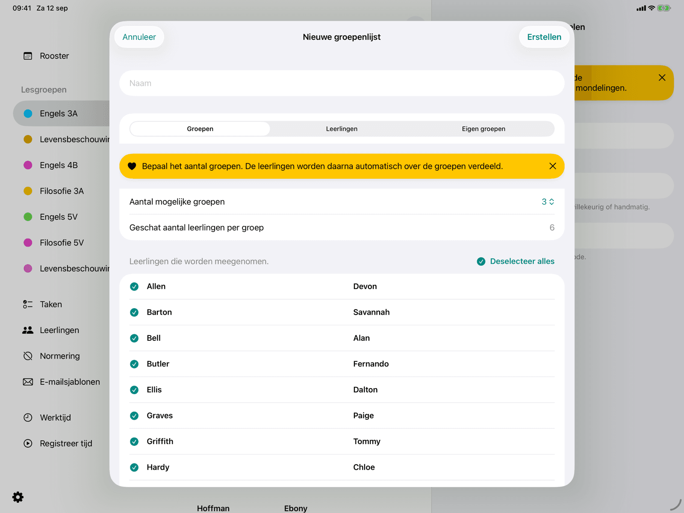
Task: Change the number of groups stepper value 3
Action: click(x=548, y=202)
